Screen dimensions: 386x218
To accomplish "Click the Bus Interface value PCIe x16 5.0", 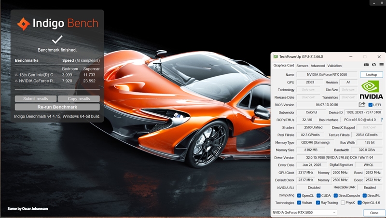I will (x=359, y=120).
